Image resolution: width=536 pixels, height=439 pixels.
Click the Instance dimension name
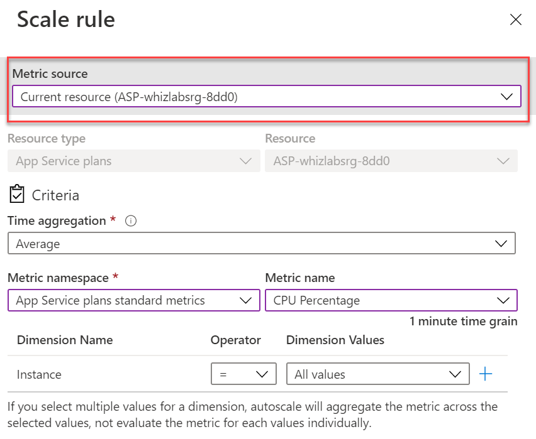[x=39, y=374]
